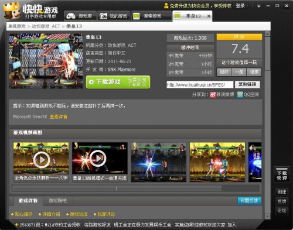Click the KuaiKuai crown mascot logo
Image resolution: width=293 pixels, height=230 pixels.
coord(12,11)
